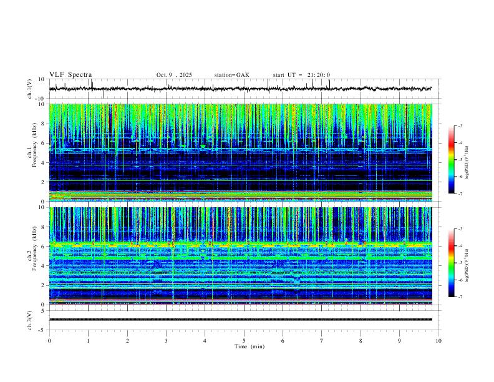Click the ch.2 "Frequency (kHz)" axis label

coord(34,248)
